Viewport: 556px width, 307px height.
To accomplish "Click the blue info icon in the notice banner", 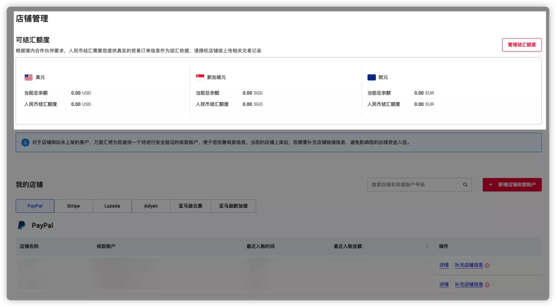I will click(25, 143).
